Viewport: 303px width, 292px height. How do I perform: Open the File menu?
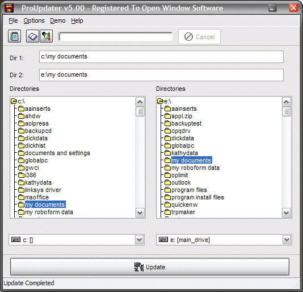tap(13, 20)
